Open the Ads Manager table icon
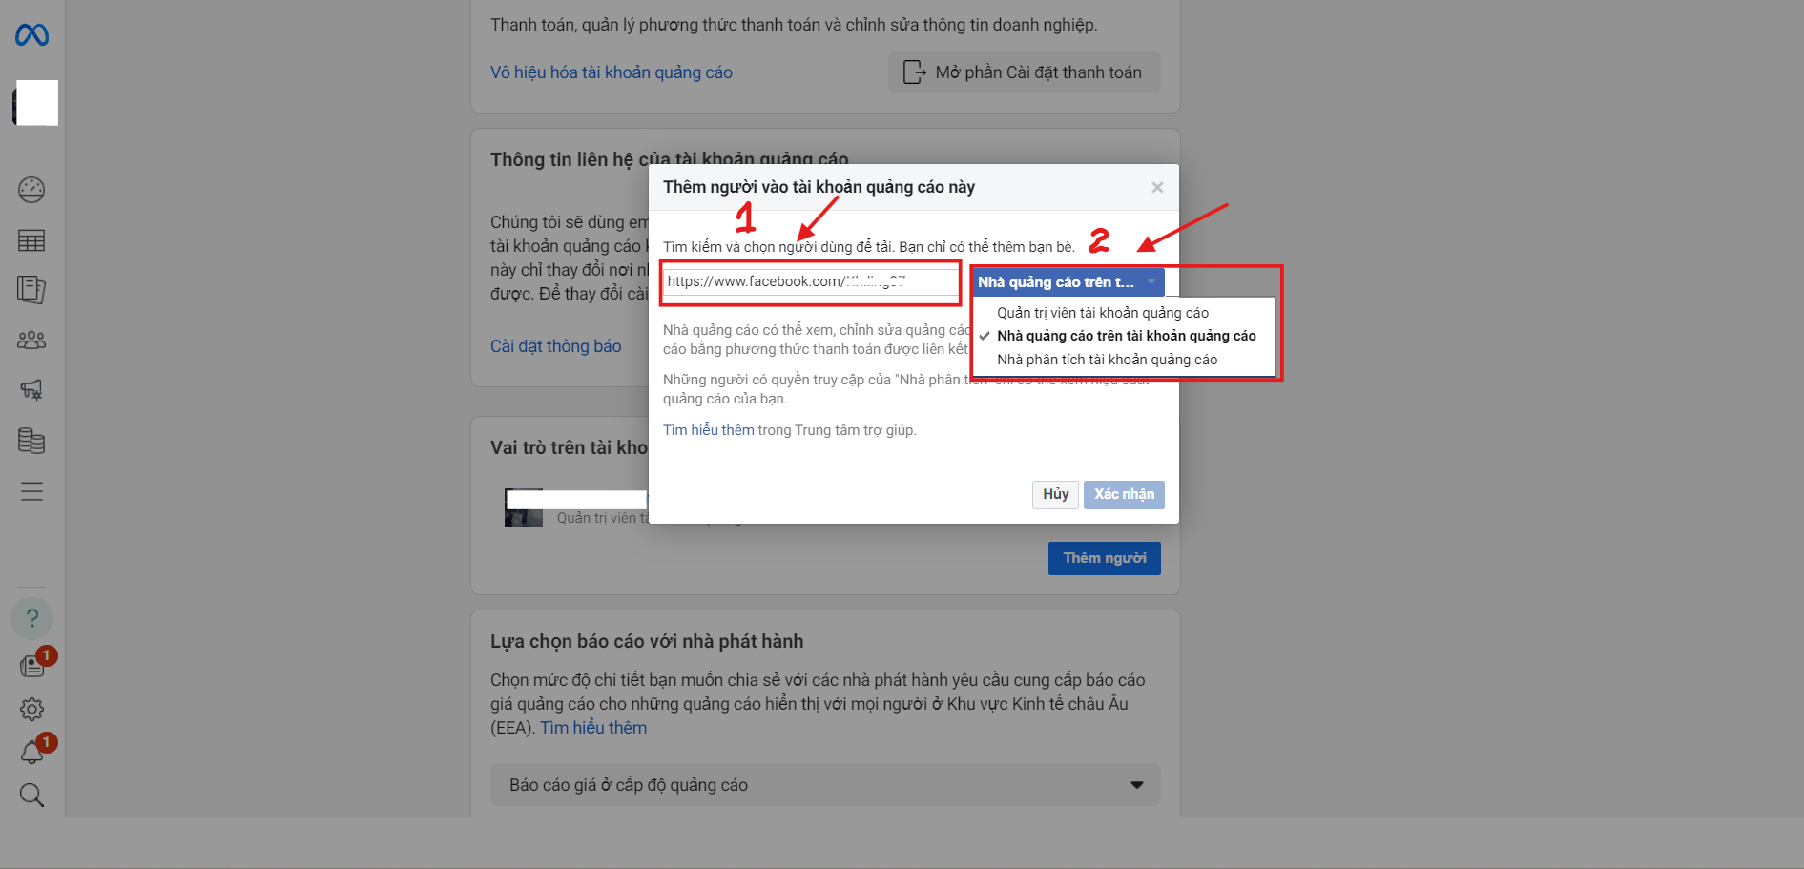1804x869 pixels. [x=31, y=240]
